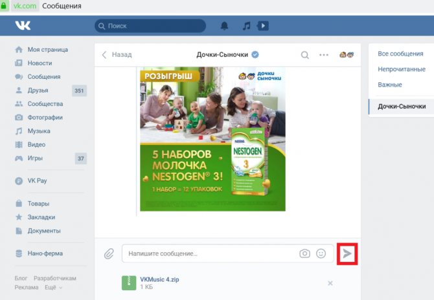Image resolution: width=434 pixels, height=300 pixels.
Task: Search within the conversation
Action: (304, 55)
